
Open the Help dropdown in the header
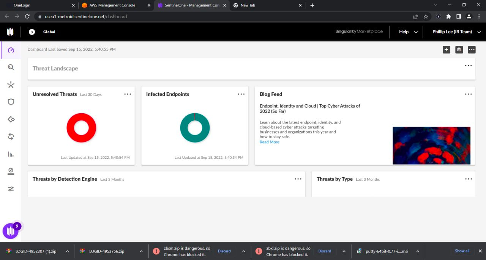pyautogui.click(x=407, y=32)
